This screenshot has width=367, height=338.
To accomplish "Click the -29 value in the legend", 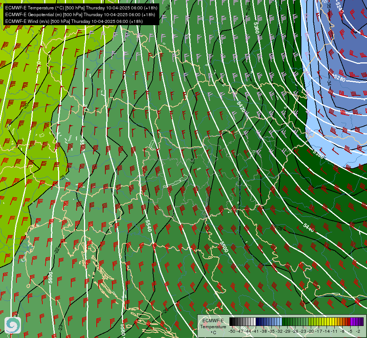I will [x=287, y=332].
